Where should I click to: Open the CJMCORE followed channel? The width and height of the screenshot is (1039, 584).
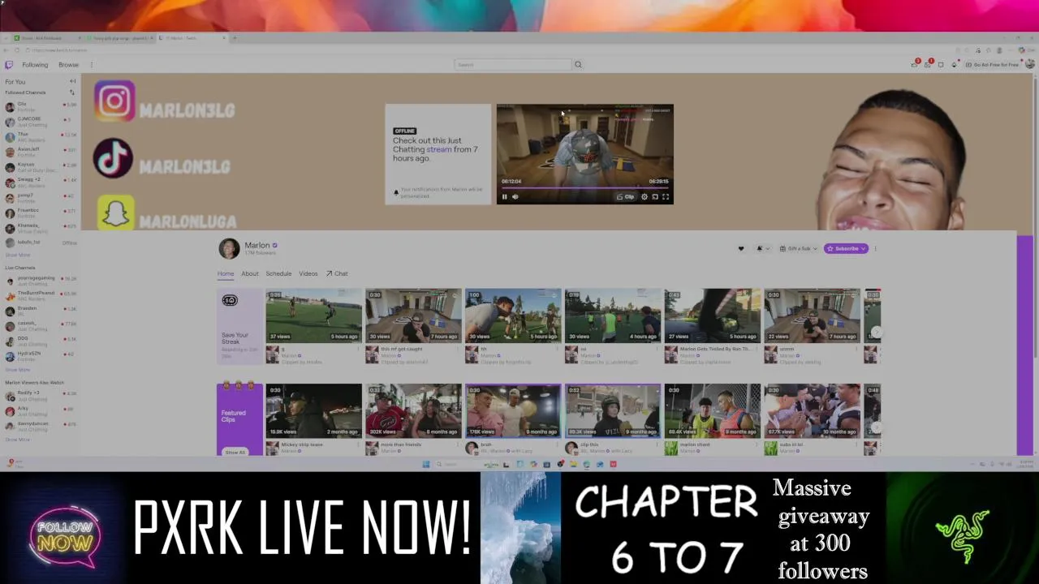[41, 122]
